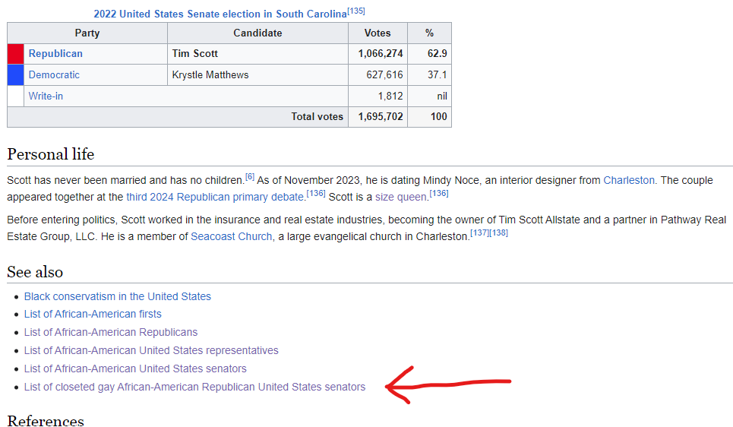
Task: Click the 1,066,274 votes cell
Action: (x=378, y=54)
